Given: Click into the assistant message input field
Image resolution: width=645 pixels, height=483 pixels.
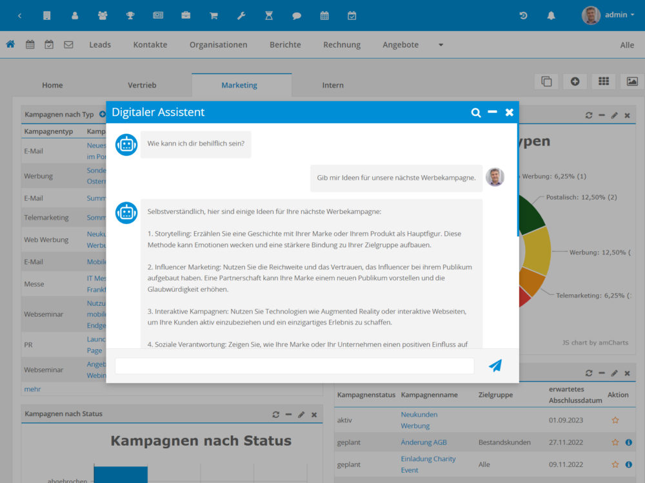Looking at the screenshot, I should coord(294,366).
